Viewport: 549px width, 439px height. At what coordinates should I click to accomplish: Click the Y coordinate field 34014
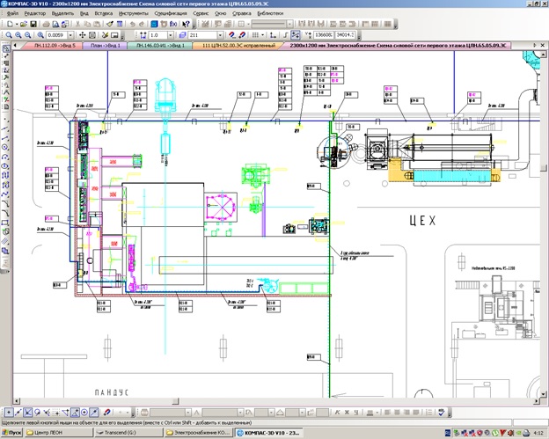tap(345, 35)
